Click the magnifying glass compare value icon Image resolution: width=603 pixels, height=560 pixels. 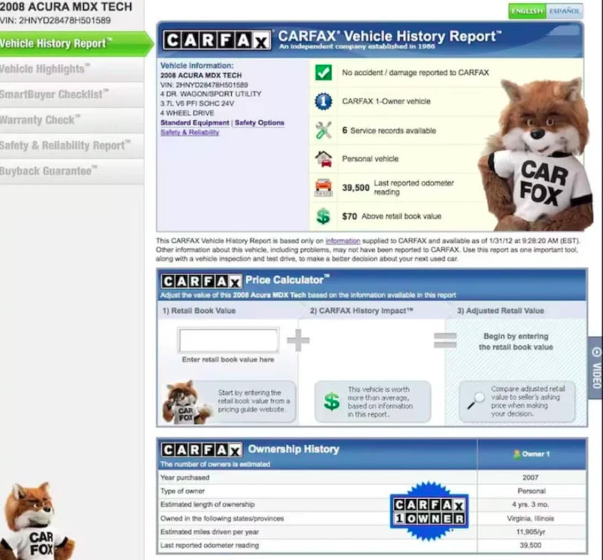tap(476, 400)
